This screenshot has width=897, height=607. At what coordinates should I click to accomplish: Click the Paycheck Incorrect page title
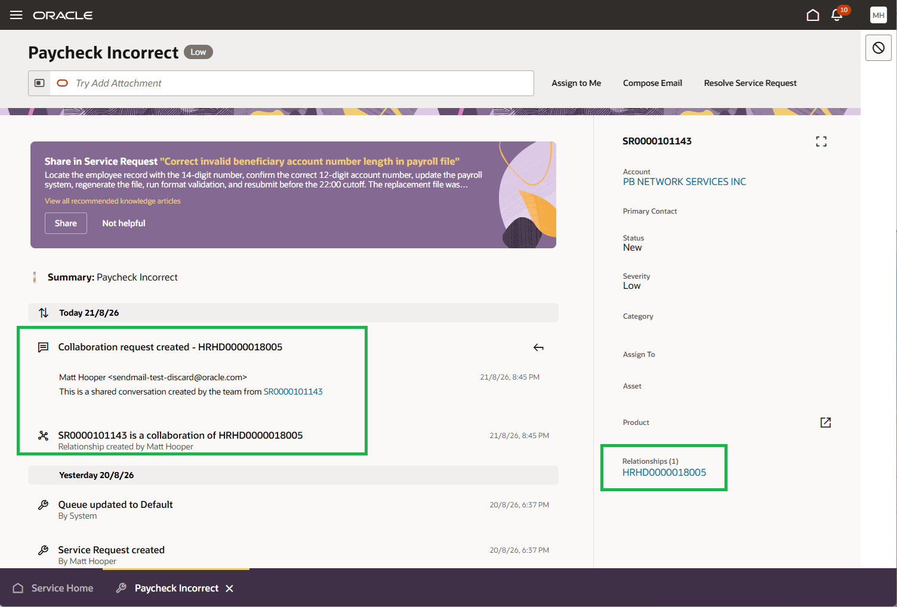tap(103, 53)
